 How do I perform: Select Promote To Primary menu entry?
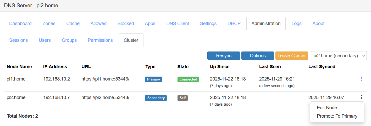click(x=337, y=116)
